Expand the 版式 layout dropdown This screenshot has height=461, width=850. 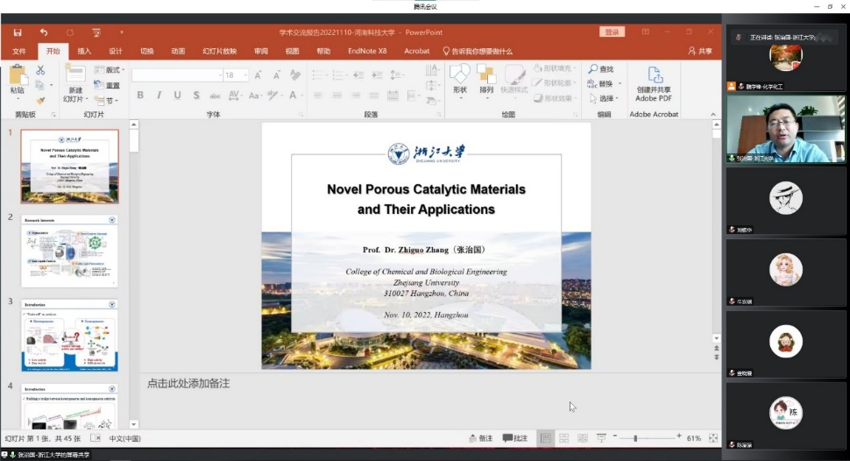click(x=113, y=70)
